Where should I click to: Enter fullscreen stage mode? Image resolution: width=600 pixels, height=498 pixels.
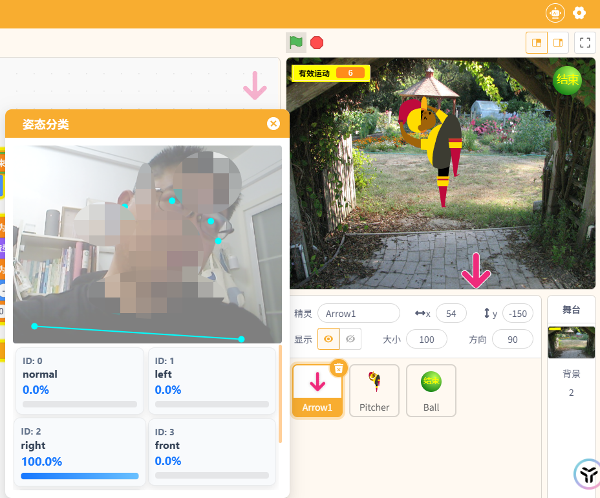585,43
